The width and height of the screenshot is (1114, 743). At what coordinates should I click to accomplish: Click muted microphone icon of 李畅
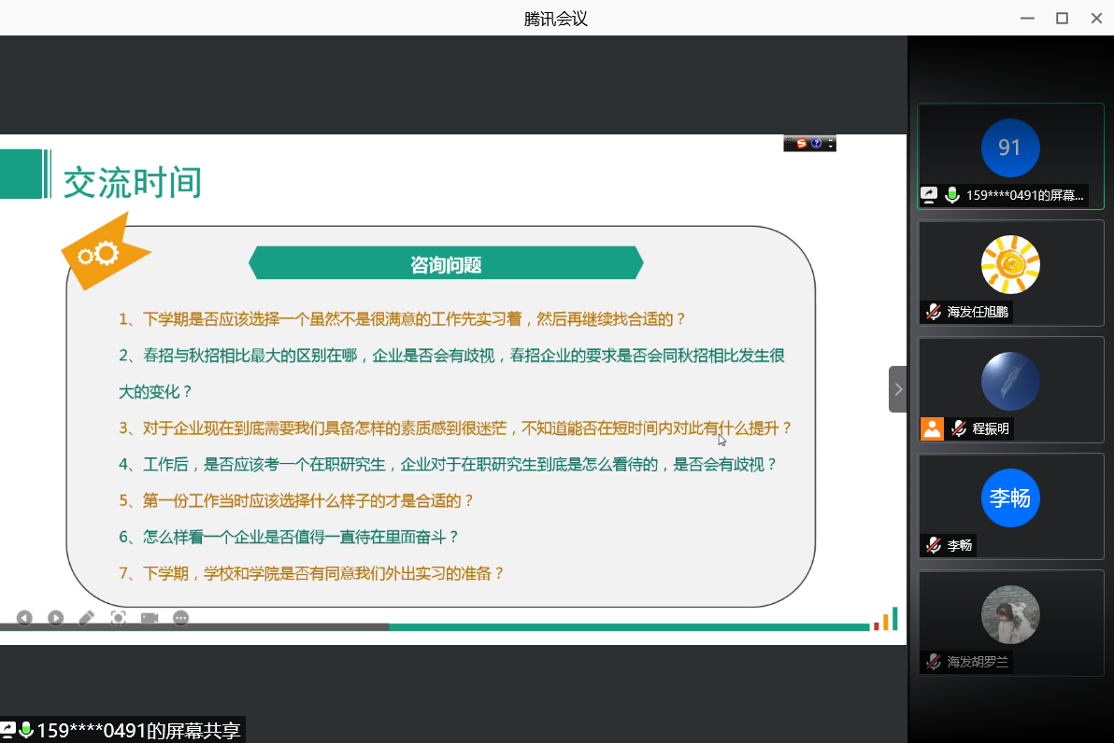933,545
